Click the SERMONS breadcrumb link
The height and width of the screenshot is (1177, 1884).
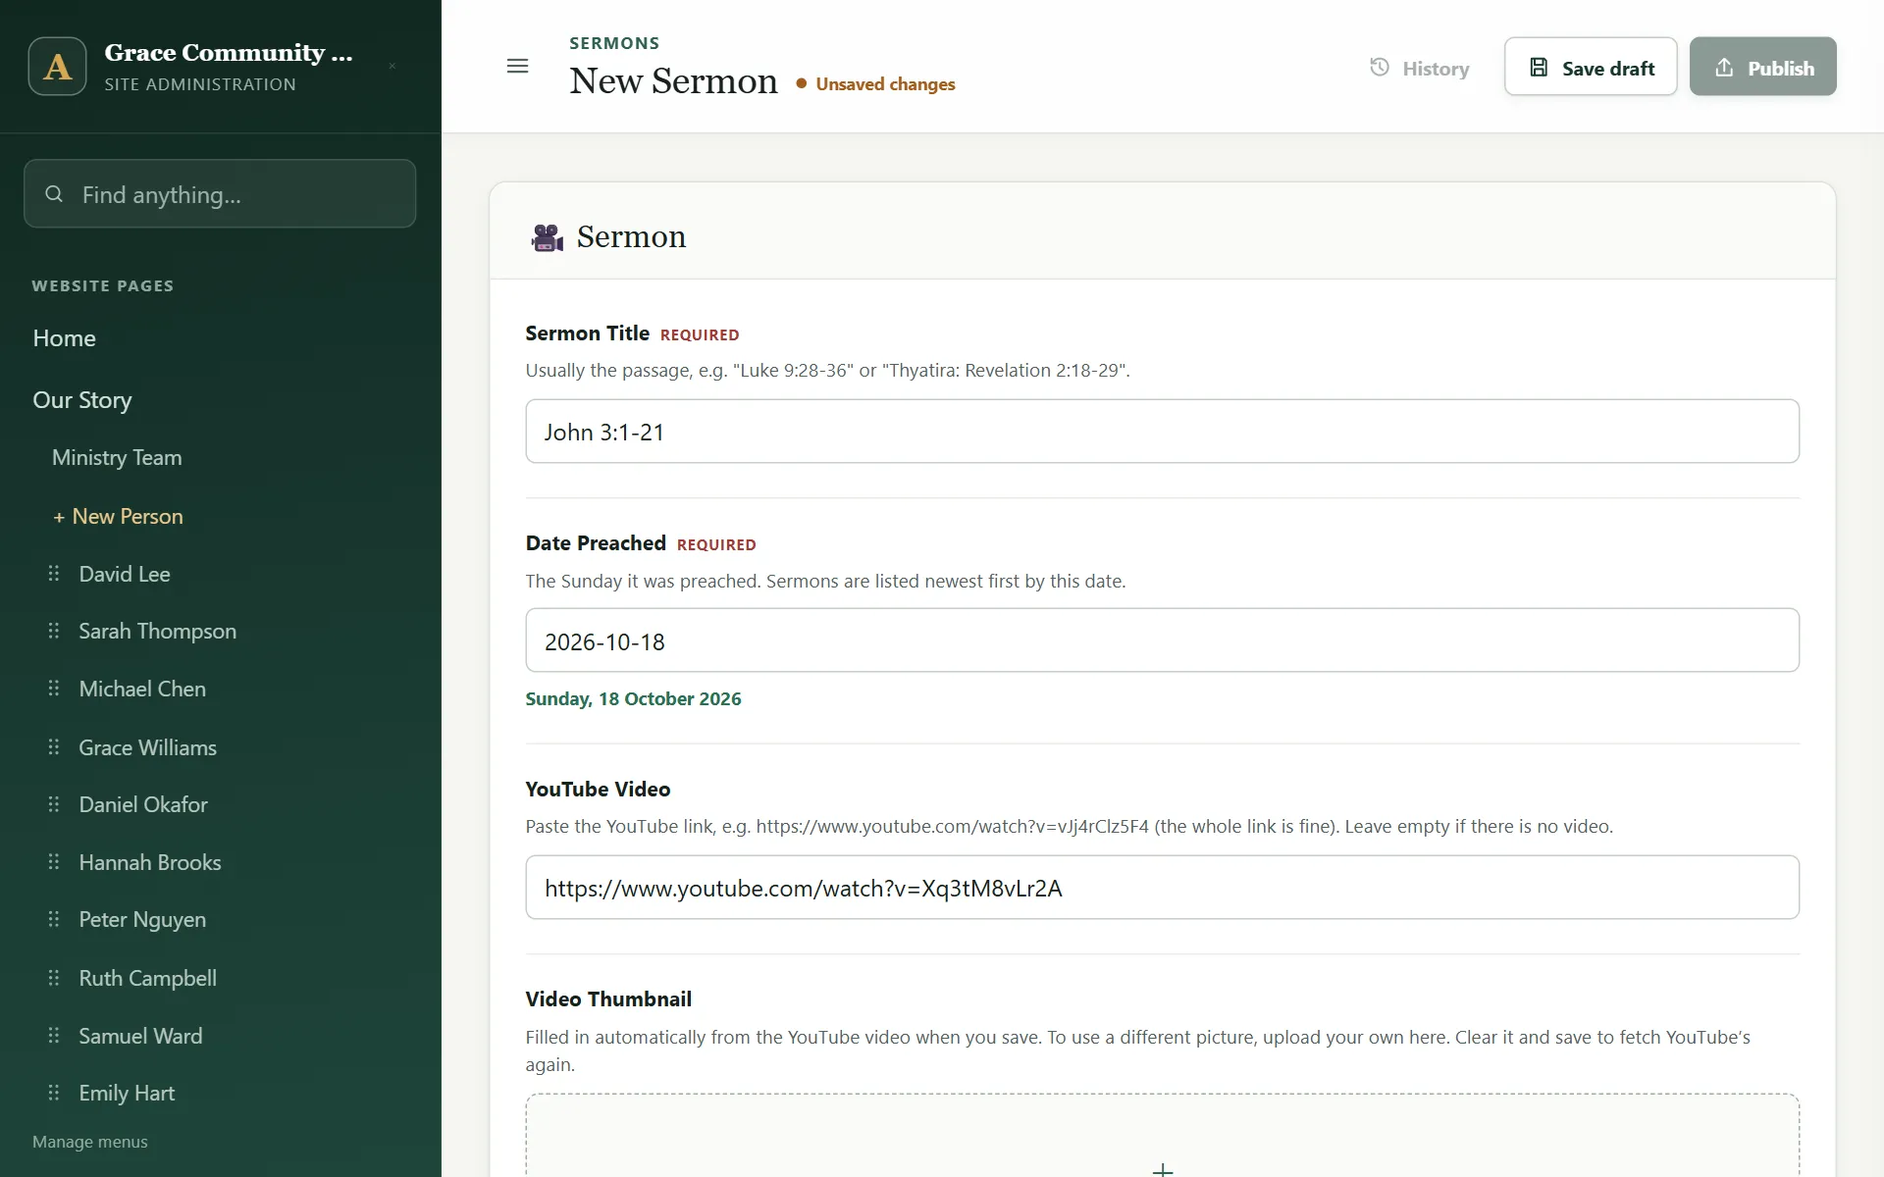(614, 43)
